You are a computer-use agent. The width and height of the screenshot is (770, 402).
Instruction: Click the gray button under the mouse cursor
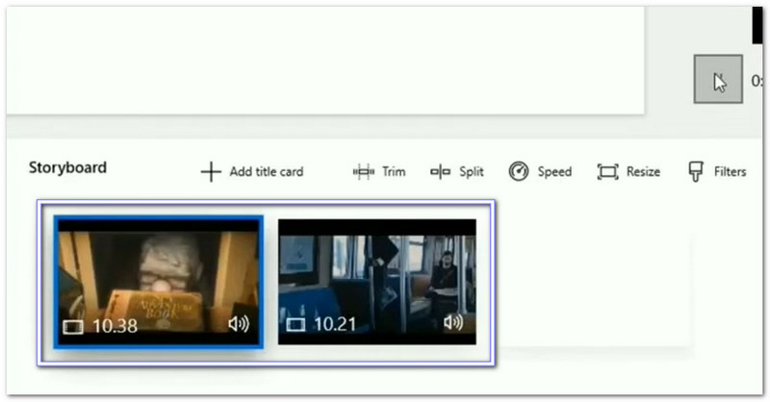[x=718, y=80]
